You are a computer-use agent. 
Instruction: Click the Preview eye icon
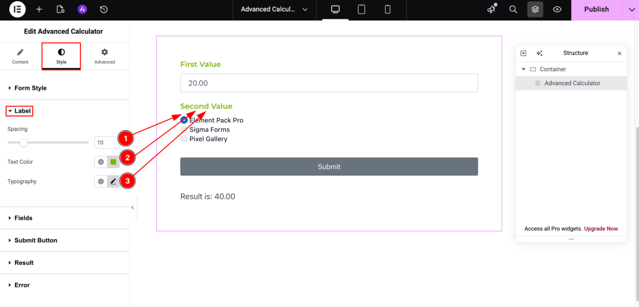557,9
